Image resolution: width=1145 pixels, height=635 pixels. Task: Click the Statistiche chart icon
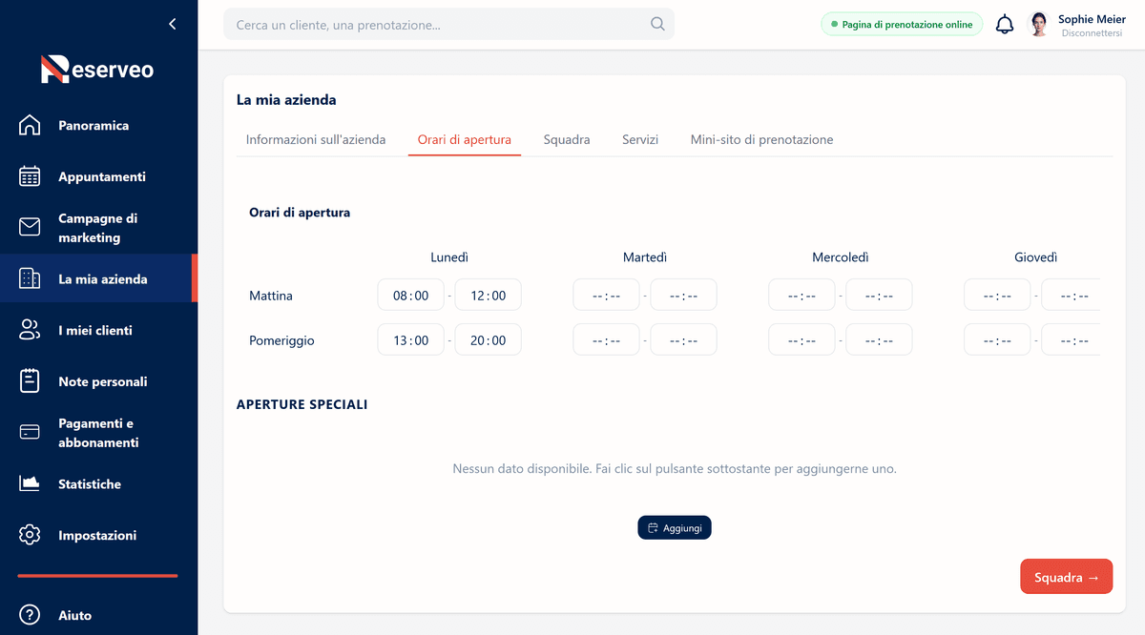(x=30, y=483)
